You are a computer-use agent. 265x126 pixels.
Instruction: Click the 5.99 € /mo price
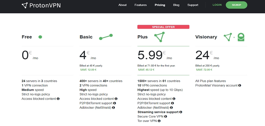pyautogui.click(x=155, y=55)
